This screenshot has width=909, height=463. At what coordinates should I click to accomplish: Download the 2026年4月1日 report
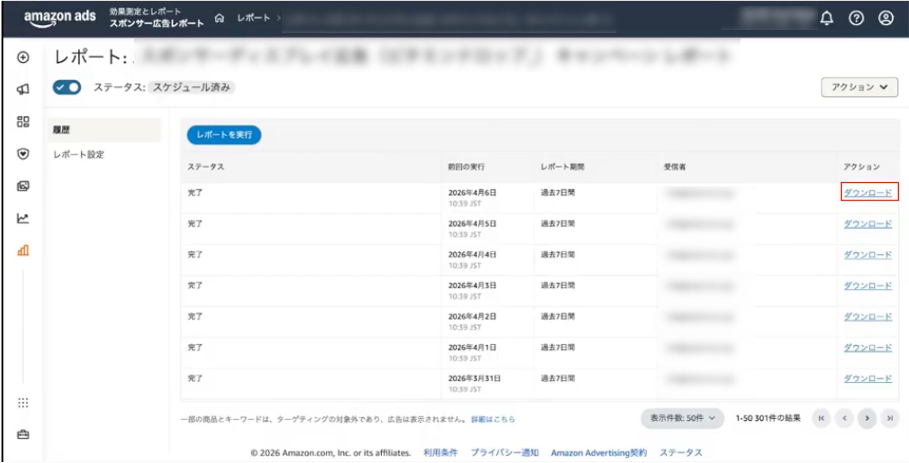pos(868,348)
